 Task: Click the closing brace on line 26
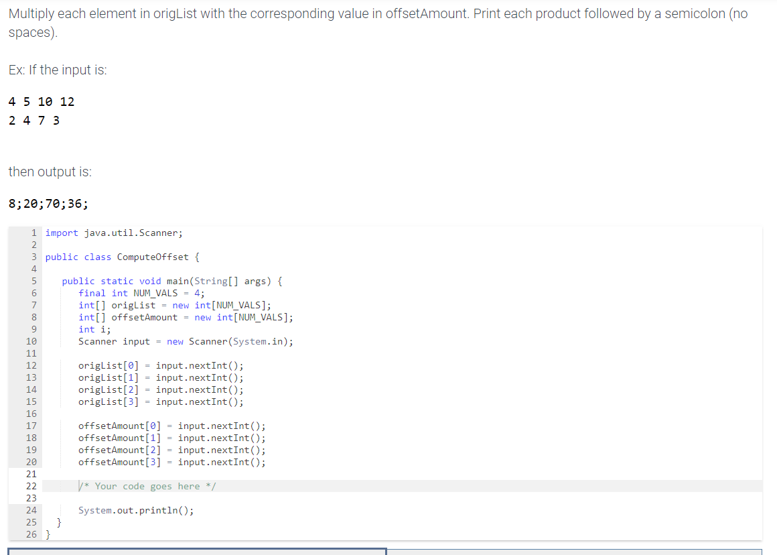click(x=48, y=534)
